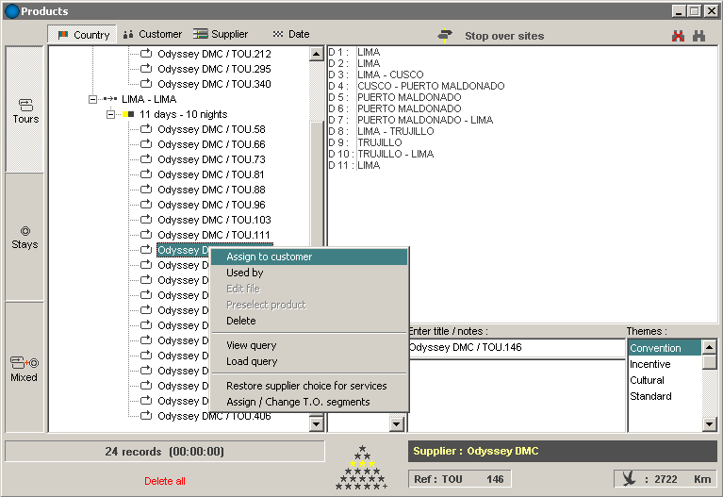The image size is (723, 497).
Task: Click the binoculars search icon
Action: (x=698, y=36)
